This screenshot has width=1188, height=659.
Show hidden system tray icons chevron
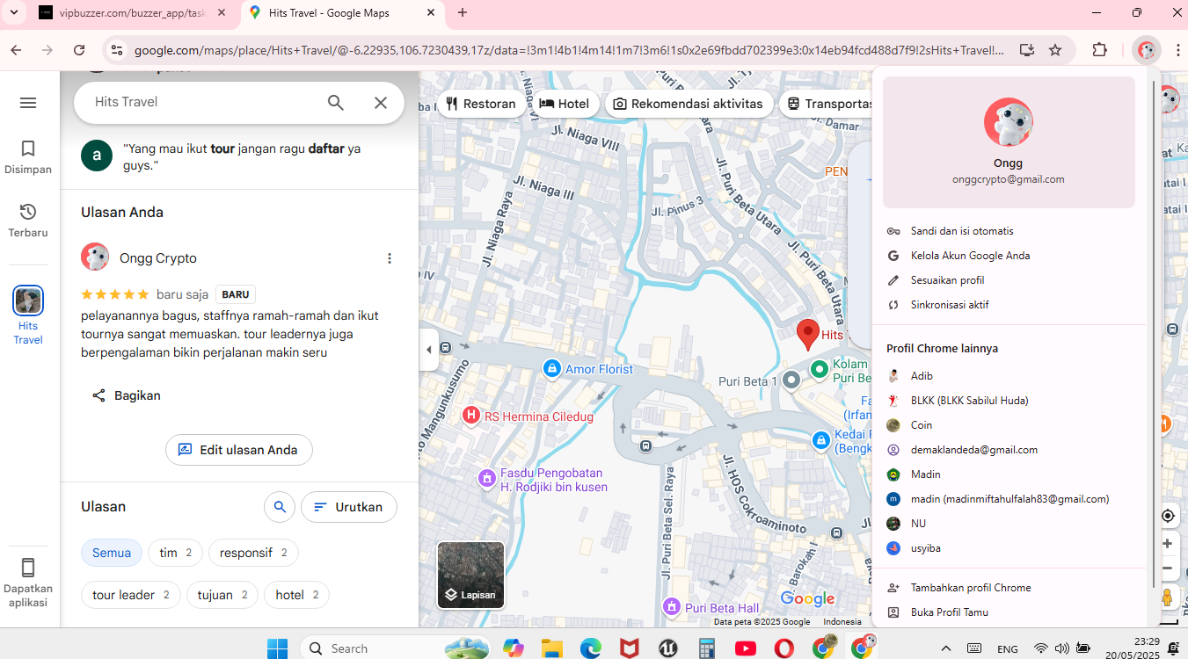click(x=946, y=648)
